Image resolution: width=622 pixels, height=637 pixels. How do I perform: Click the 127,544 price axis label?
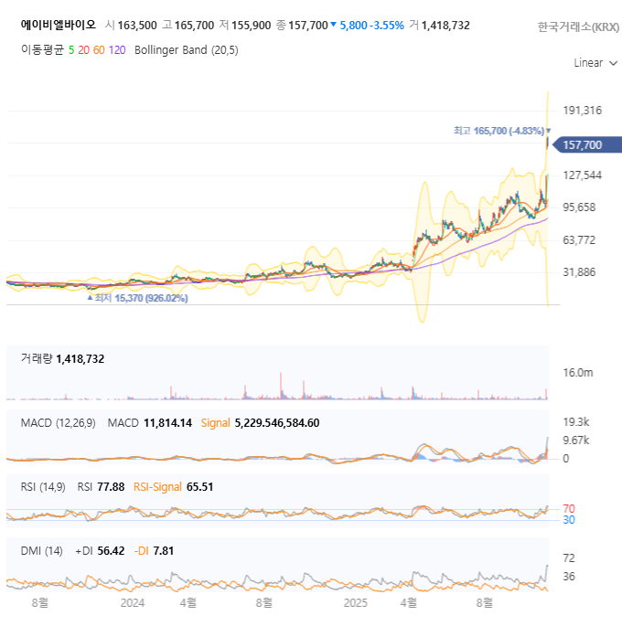(x=582, y=175)
